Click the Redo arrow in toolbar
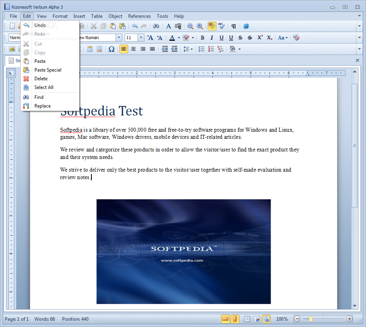Screen dimensions: 366x327 (144, 26)
